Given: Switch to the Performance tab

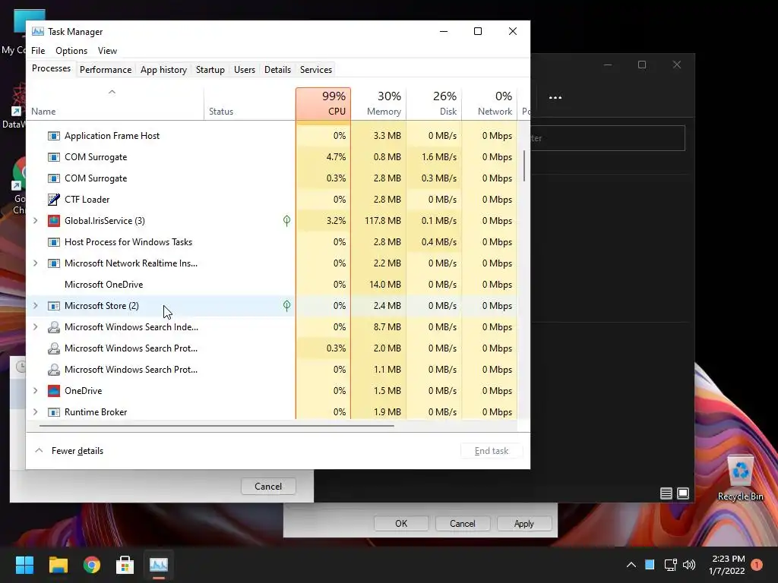Looking at the screenshot, I should click(106, 70).
